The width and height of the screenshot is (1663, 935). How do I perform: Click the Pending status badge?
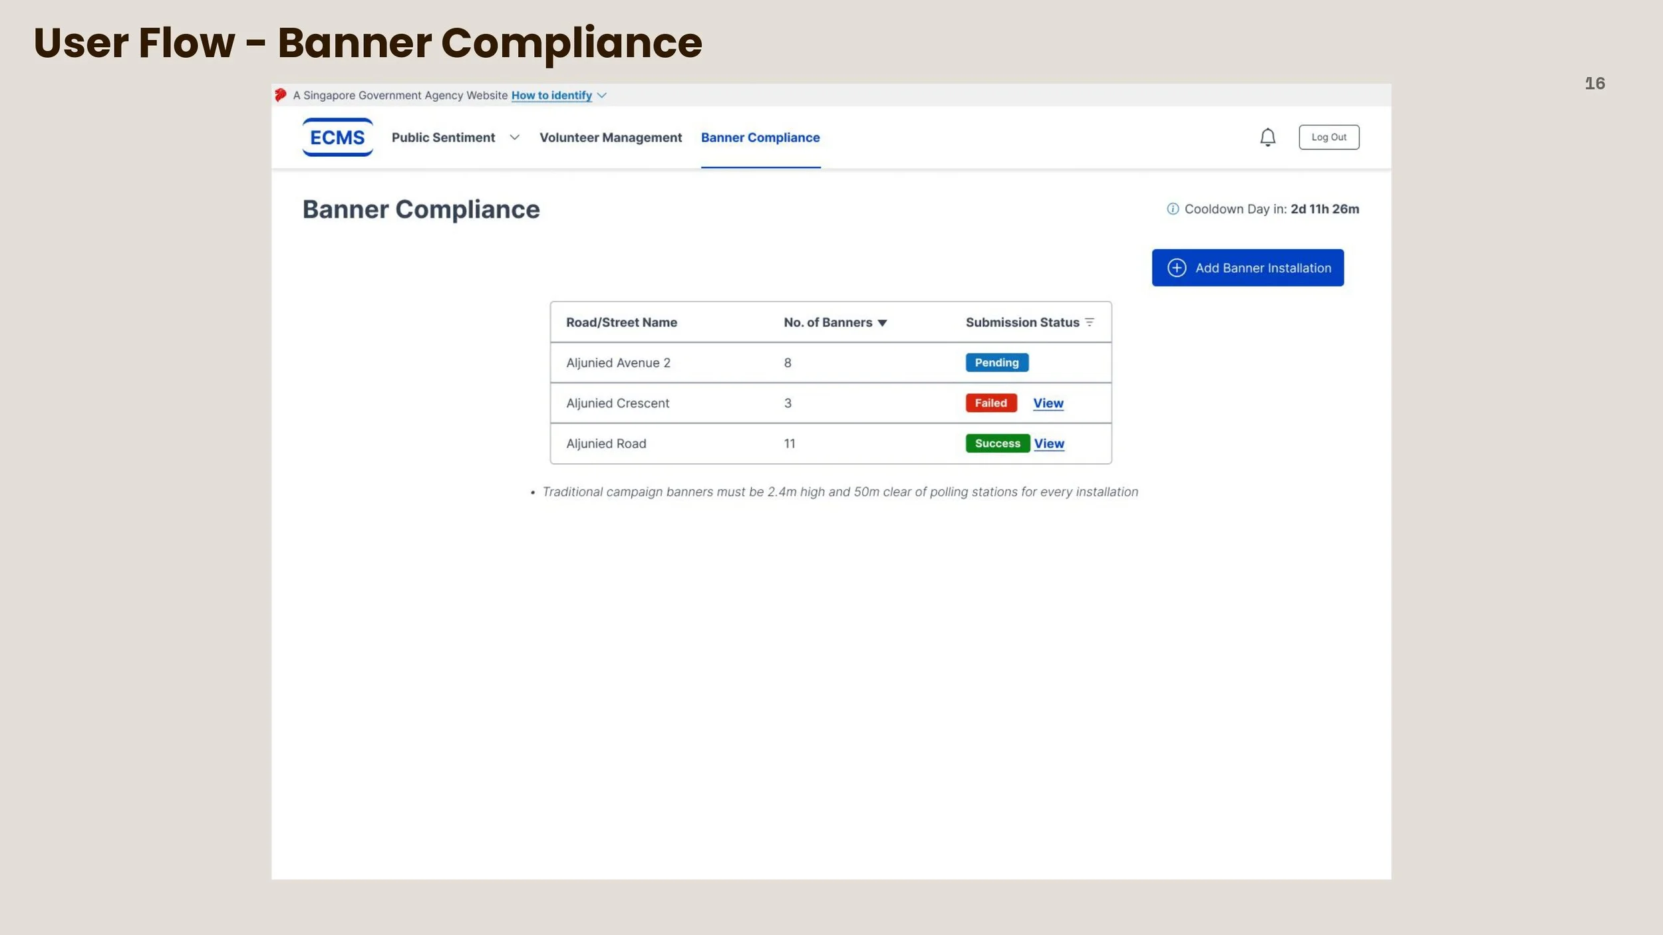tap(996, 362)
